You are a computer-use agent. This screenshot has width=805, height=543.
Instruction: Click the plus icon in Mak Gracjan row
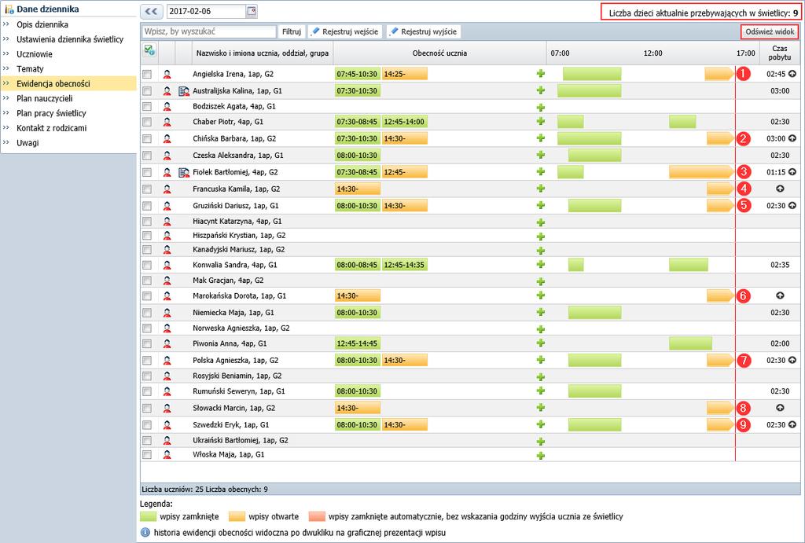click(x=541, y=281)
